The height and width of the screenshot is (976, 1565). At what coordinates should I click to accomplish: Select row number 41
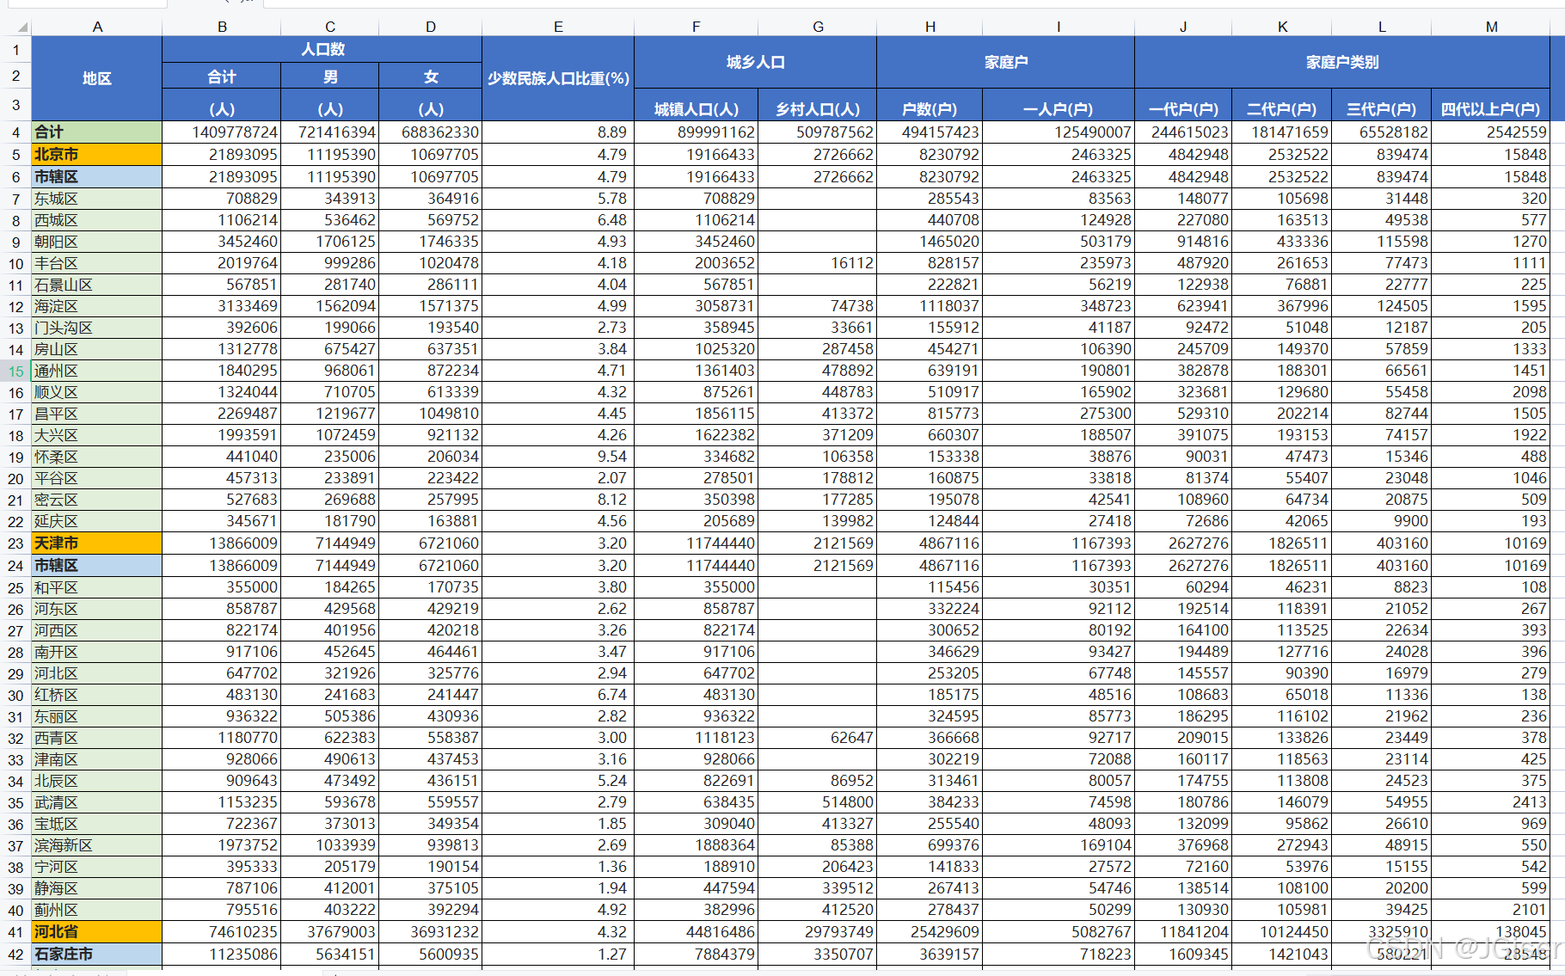click(15, 931)
